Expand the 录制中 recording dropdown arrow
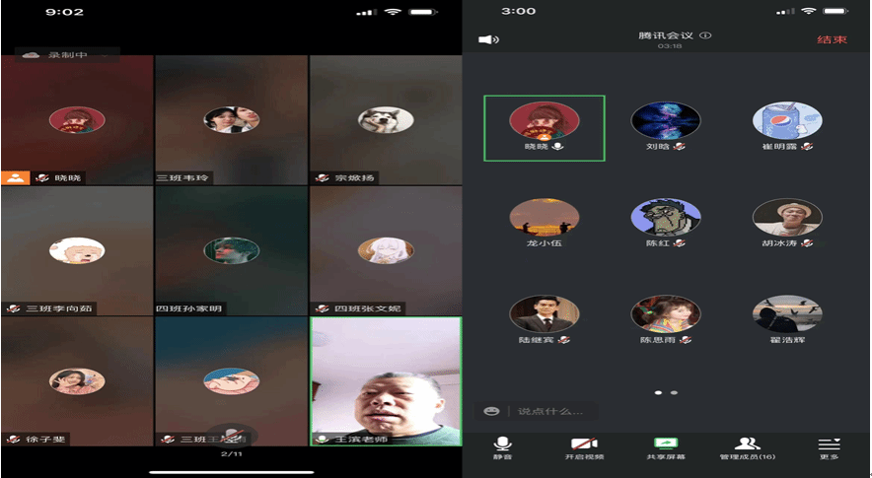 pyautogui.click(x=105, y=56)
